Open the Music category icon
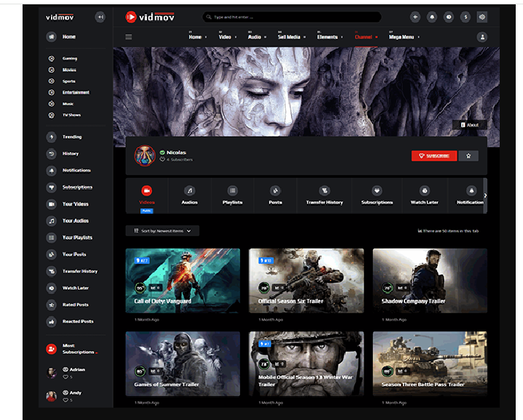 tap(52, 104)
